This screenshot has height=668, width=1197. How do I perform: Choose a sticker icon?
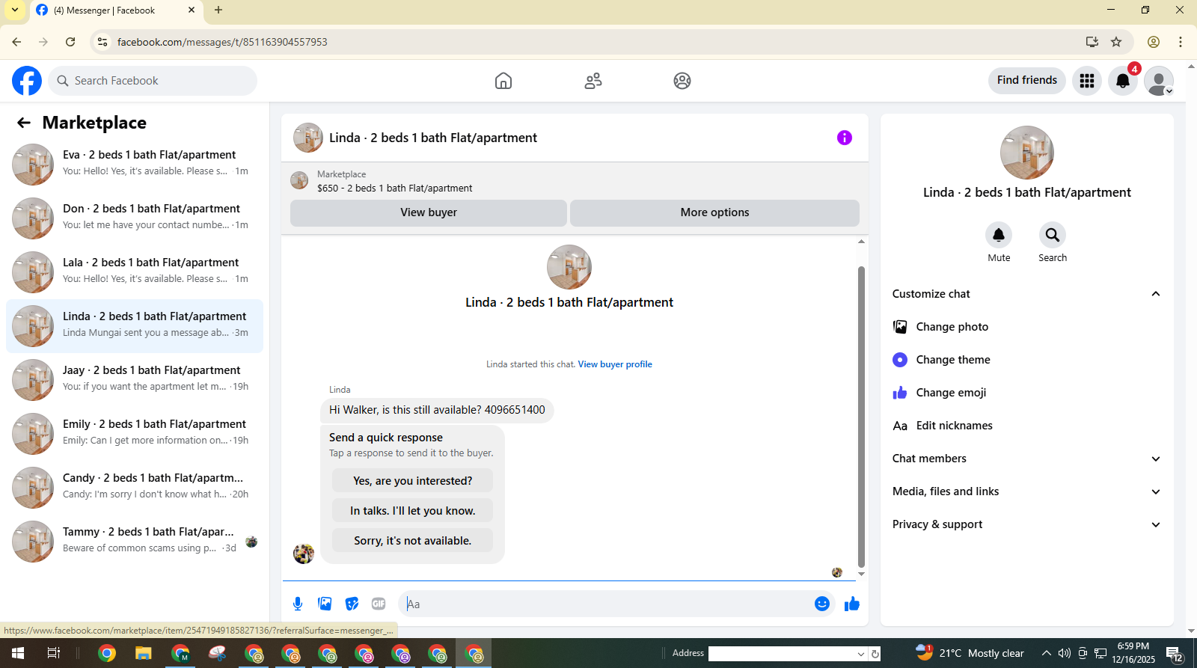[x=352, y=604]
